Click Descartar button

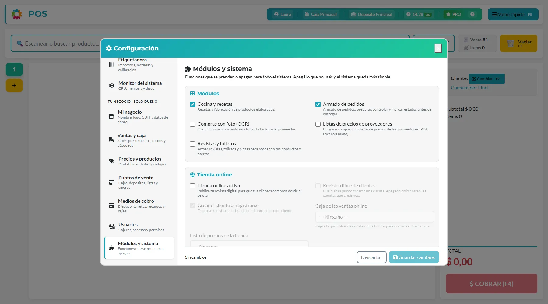[371, 257]
